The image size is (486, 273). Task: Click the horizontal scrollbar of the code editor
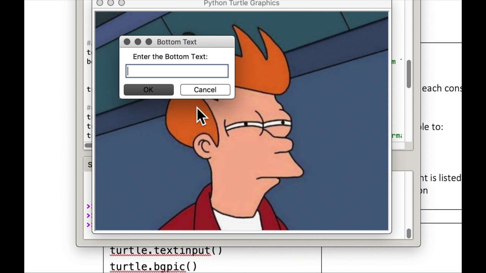pos(88,146)
